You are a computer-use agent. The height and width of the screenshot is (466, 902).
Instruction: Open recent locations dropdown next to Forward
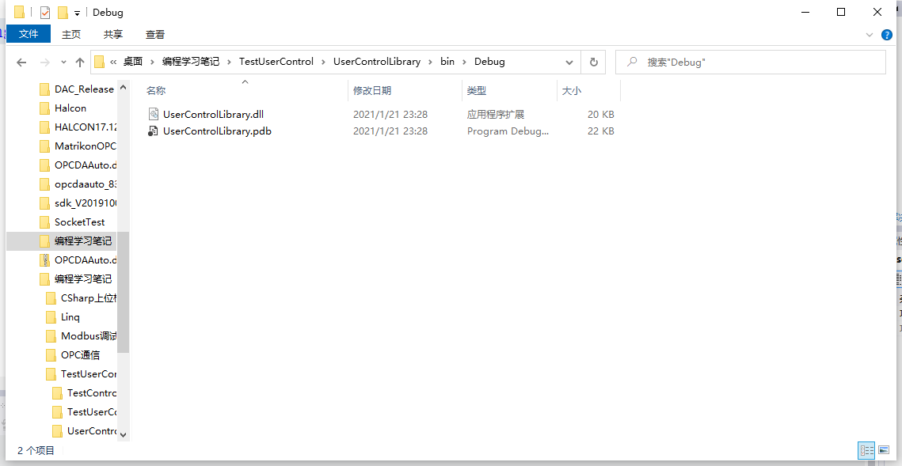click(63, 62)
